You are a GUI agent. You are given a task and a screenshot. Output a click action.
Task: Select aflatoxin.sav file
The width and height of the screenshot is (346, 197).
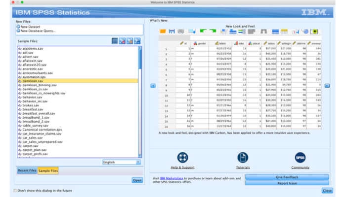coord(78,61)
